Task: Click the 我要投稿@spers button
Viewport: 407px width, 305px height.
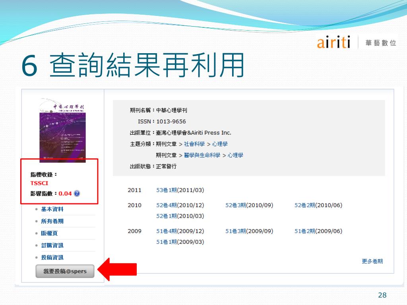Action: pos(65,271)
